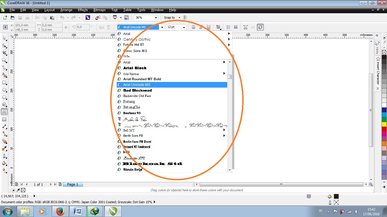Toggle the bulleted list option

coord(229,27)
